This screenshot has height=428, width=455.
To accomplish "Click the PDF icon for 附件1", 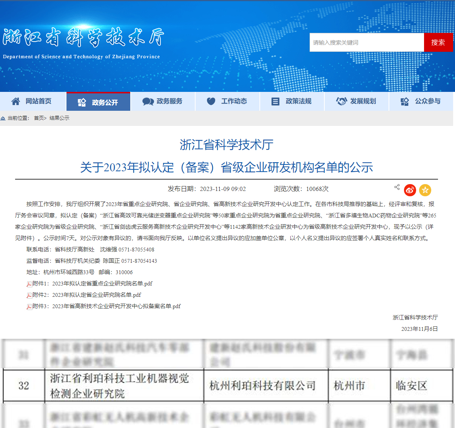I will click(x=29, y=284).
